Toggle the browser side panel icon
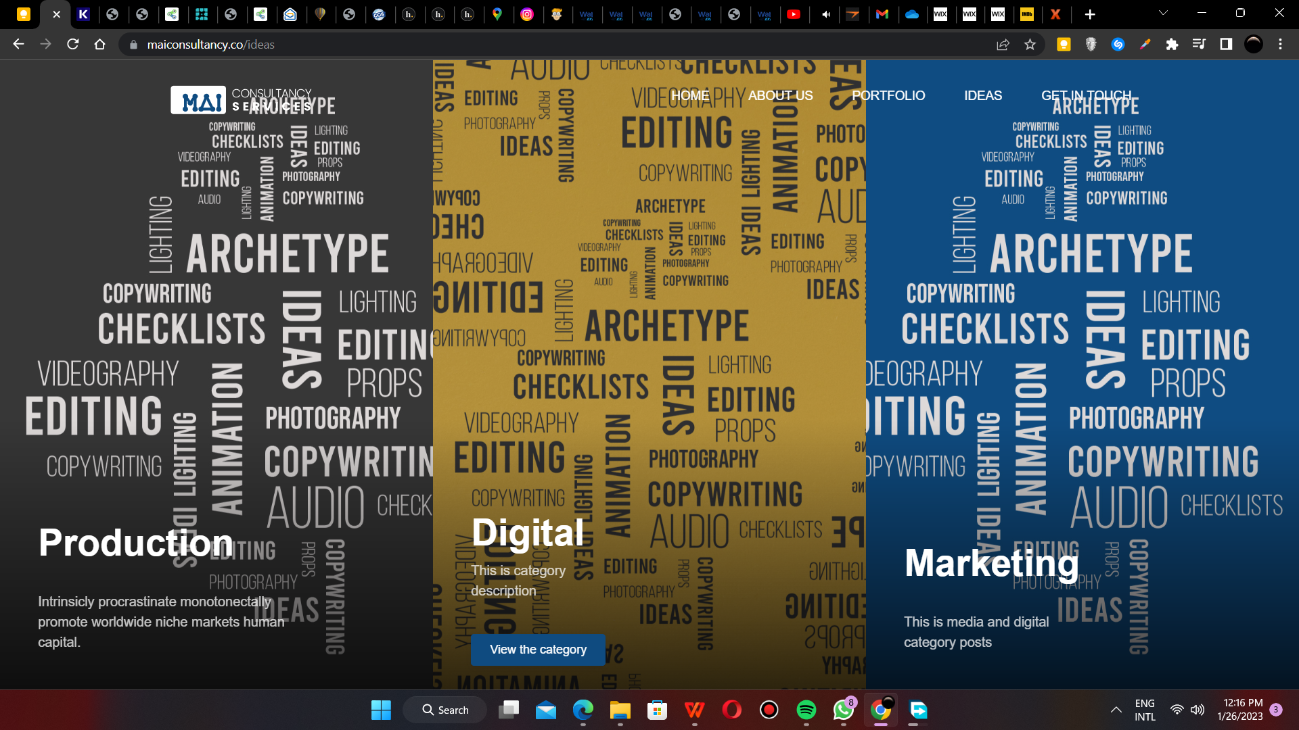 click(x=1226, y=45)
